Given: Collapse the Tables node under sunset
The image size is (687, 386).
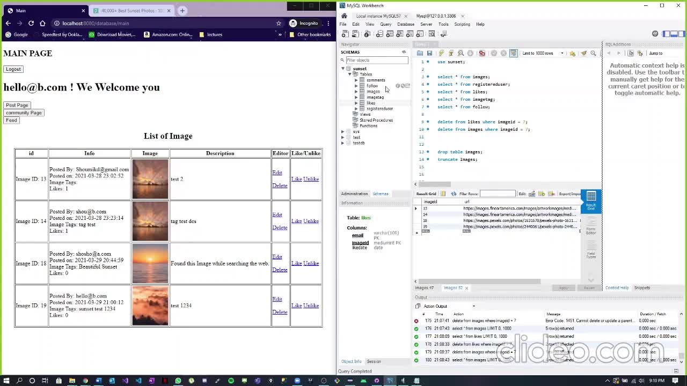Looking at the screenshot, I should (349, 74).
